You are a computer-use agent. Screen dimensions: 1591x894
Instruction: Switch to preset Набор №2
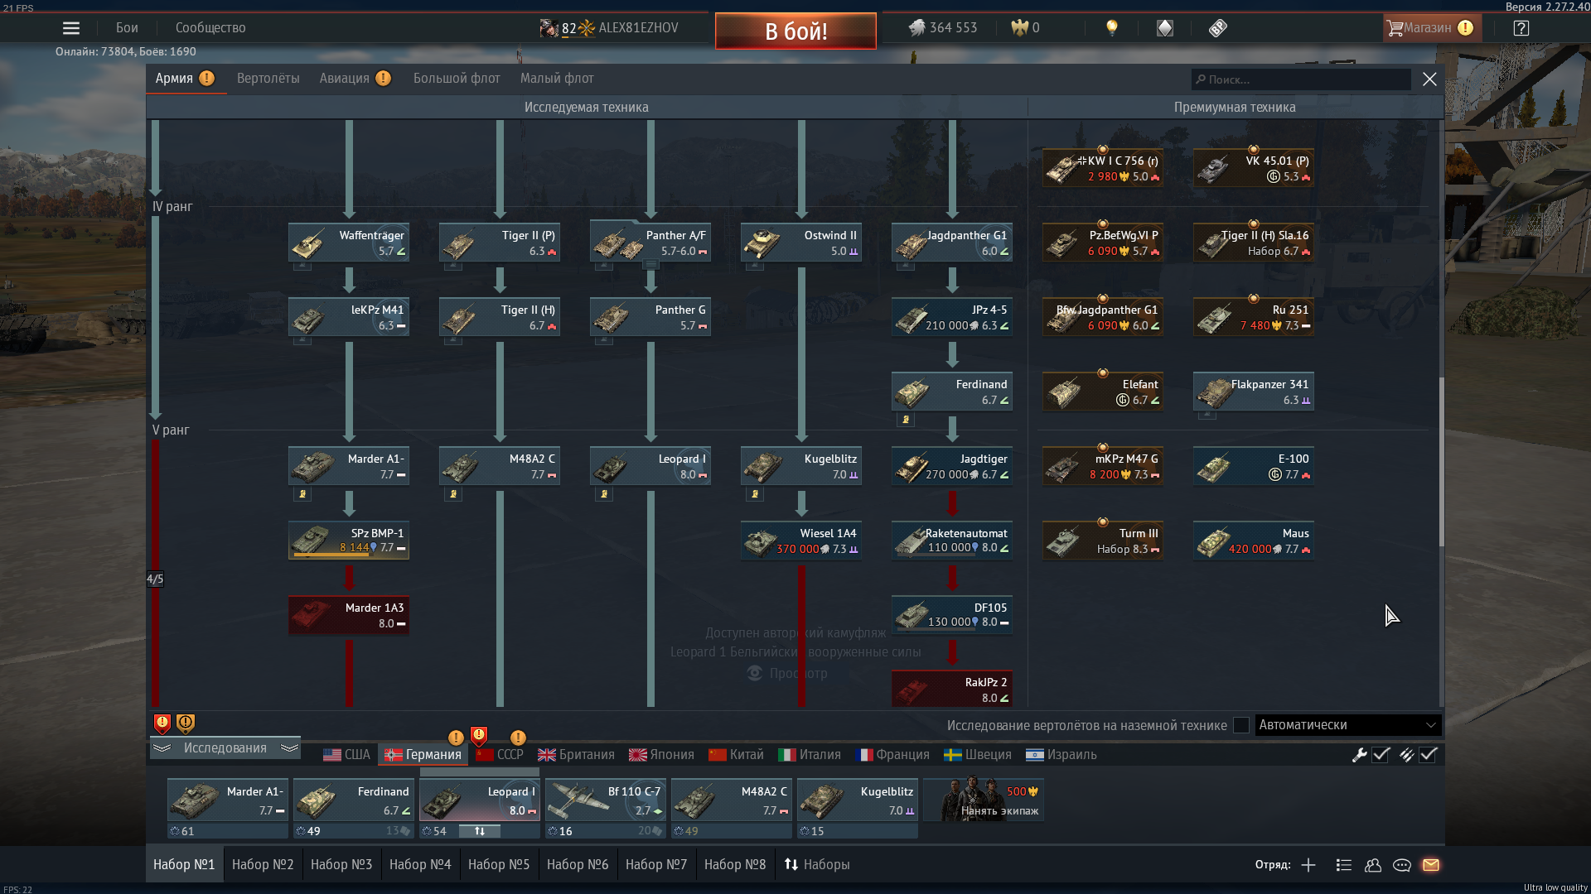tap(263, 864)
